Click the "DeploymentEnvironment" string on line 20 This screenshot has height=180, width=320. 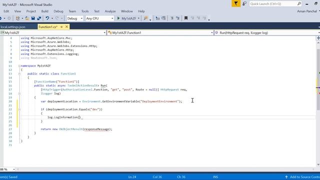point(159,101)
